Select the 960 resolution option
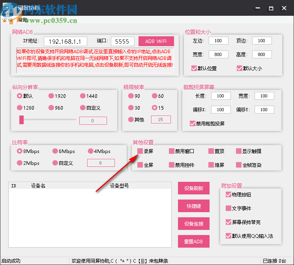 [x=51, y=108]
